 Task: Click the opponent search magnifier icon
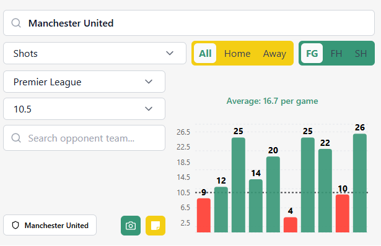click(16, 138)
